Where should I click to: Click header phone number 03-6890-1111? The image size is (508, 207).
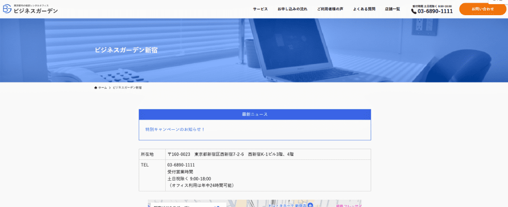pos(435,11)
